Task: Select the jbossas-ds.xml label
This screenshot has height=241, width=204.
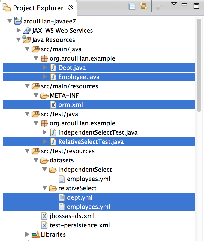Action: point(72,216)
